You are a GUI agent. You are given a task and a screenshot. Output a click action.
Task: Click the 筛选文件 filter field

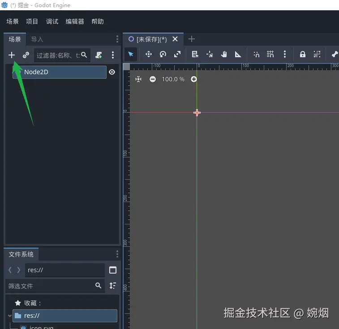55,286
